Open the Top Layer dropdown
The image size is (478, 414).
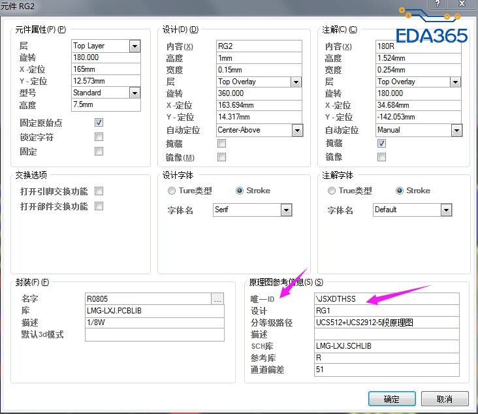[135, 46]
